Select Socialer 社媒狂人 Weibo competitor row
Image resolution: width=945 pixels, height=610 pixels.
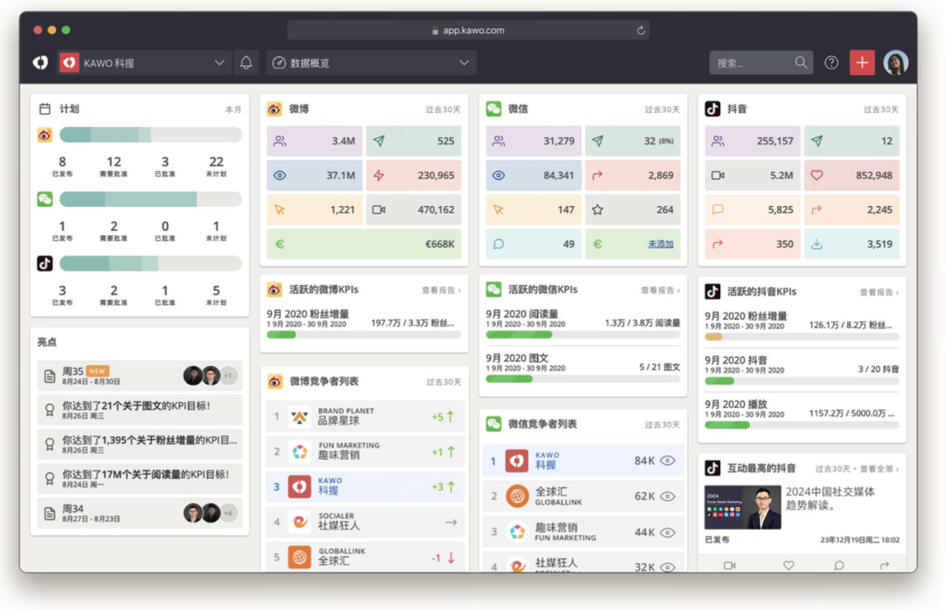[x=365, y=522]
